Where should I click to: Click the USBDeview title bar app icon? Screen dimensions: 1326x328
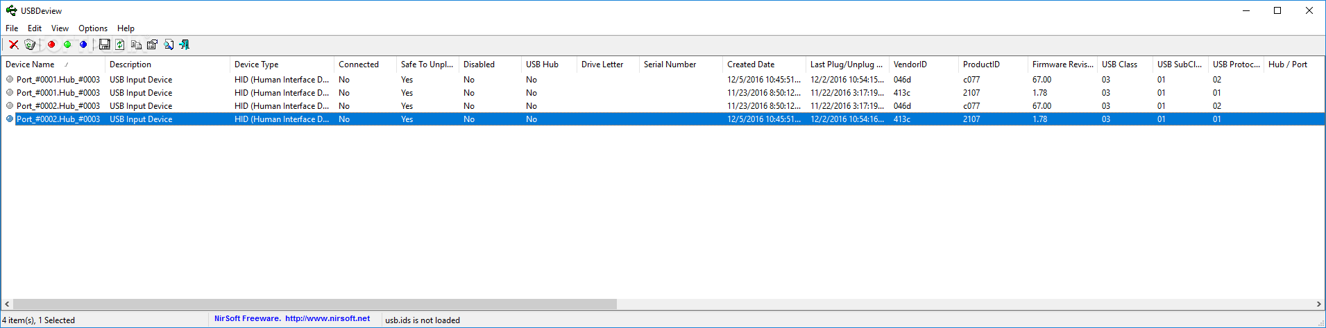11,10
